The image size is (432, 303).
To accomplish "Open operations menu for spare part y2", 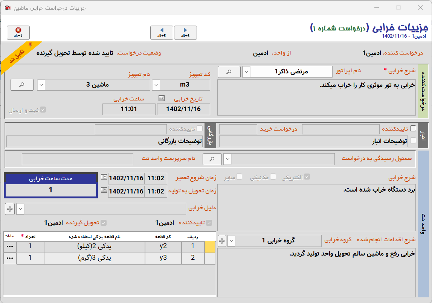I will tap(9, 247).
